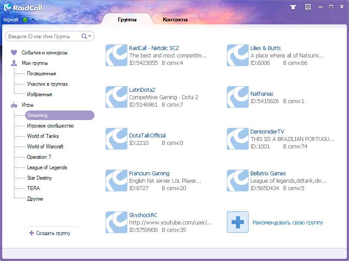The width and height of the screenshot is (349, 261).
Task: Open the Nathanias group link
Action: tap(262, 94)
